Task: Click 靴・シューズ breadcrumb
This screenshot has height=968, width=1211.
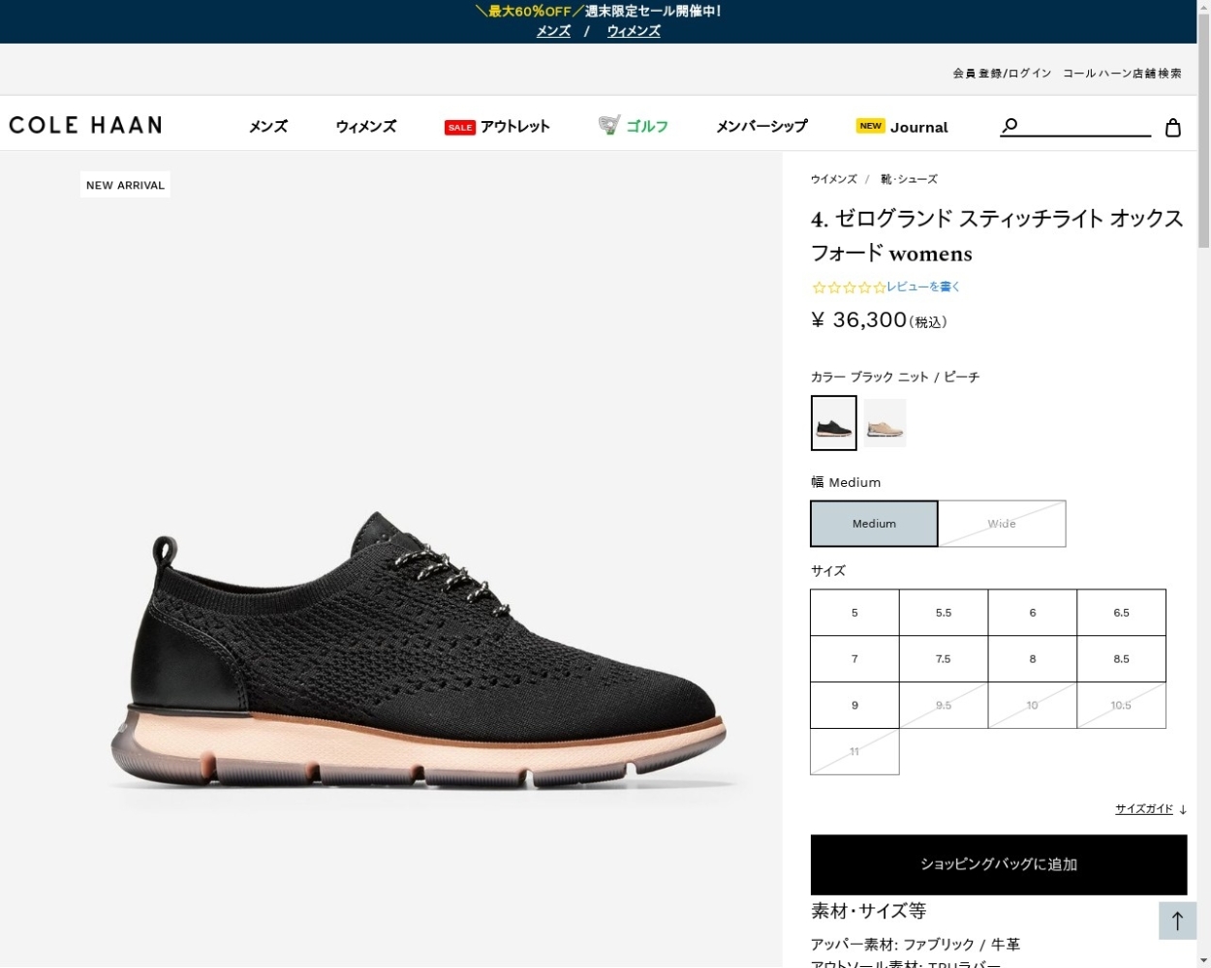Action: pyautogui.click(x=909, y=179)
